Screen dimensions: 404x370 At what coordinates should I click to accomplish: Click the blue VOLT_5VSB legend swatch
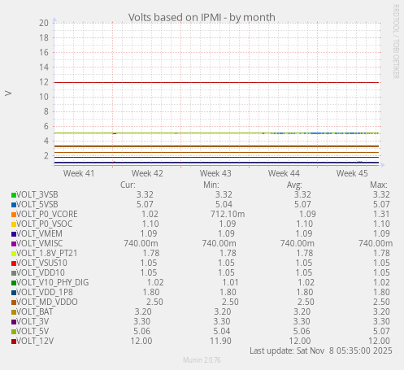14,205
